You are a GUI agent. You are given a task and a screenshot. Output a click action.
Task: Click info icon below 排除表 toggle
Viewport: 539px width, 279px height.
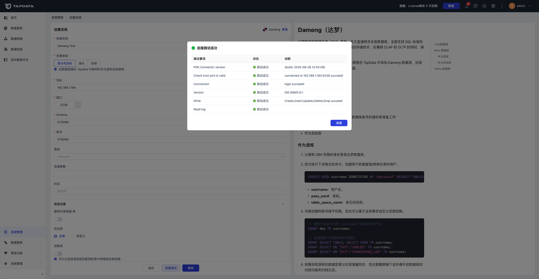coord(56,259)
